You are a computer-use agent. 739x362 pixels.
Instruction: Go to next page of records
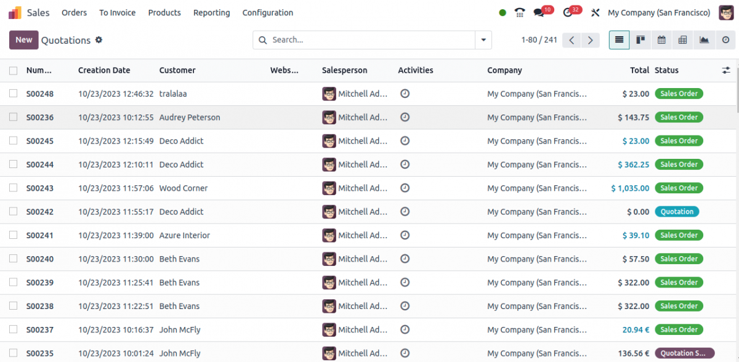click(x=591, y=40)
